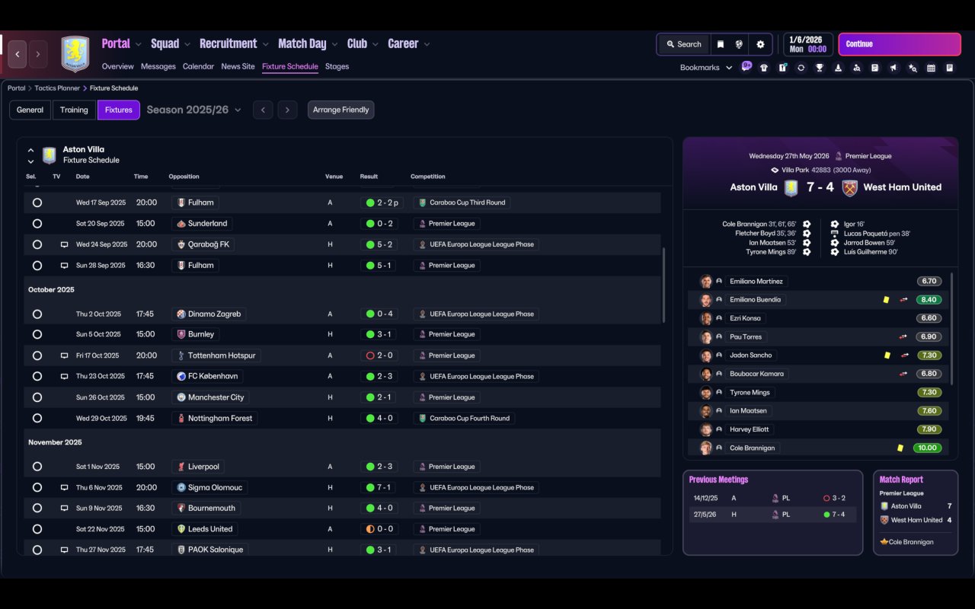Click the 14/12/25 previous meeting row
Screen dimensions: 975x609
772,499
